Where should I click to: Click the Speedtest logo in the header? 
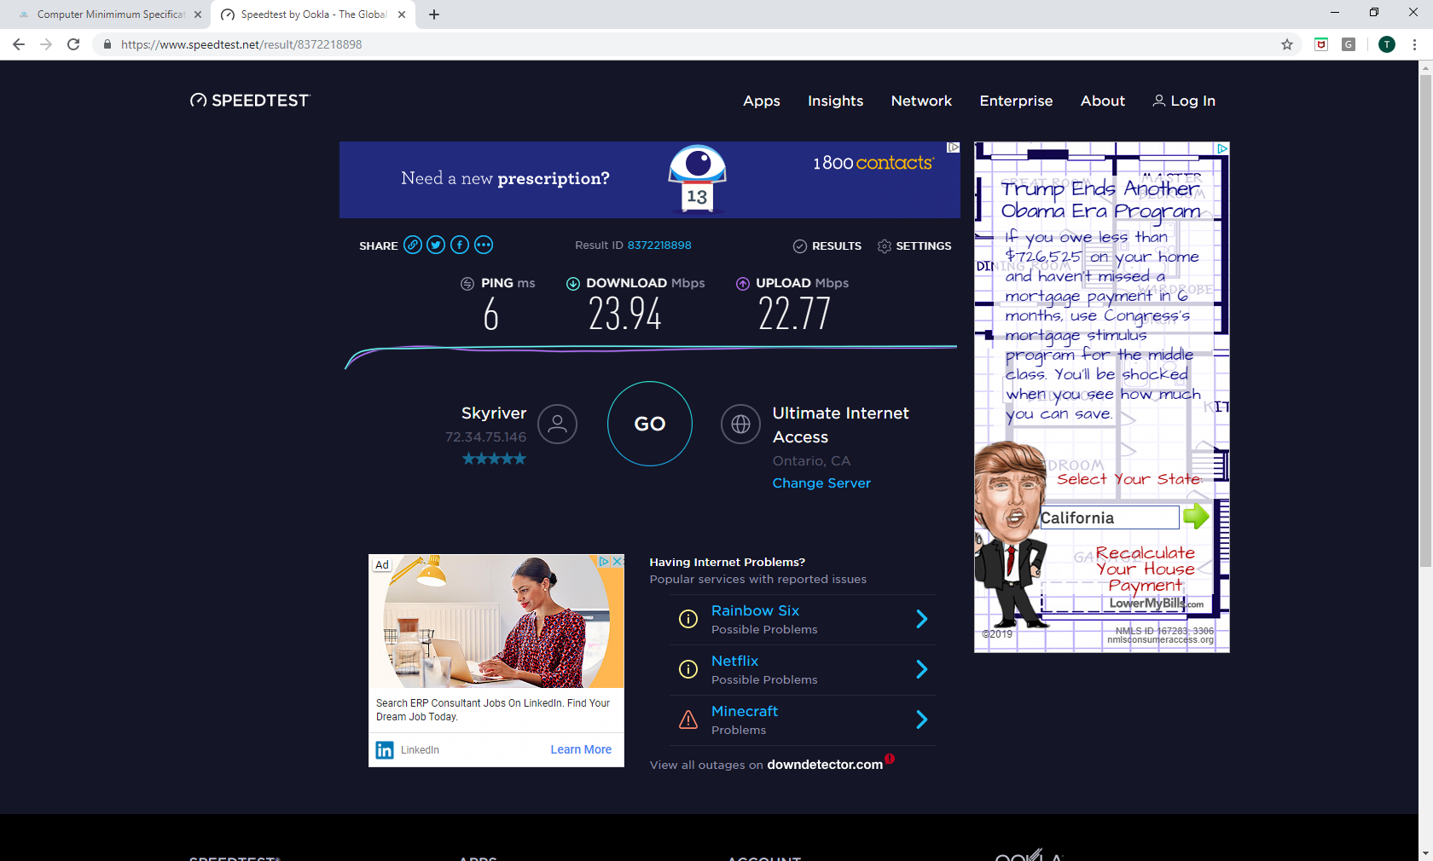pos(250,101)
